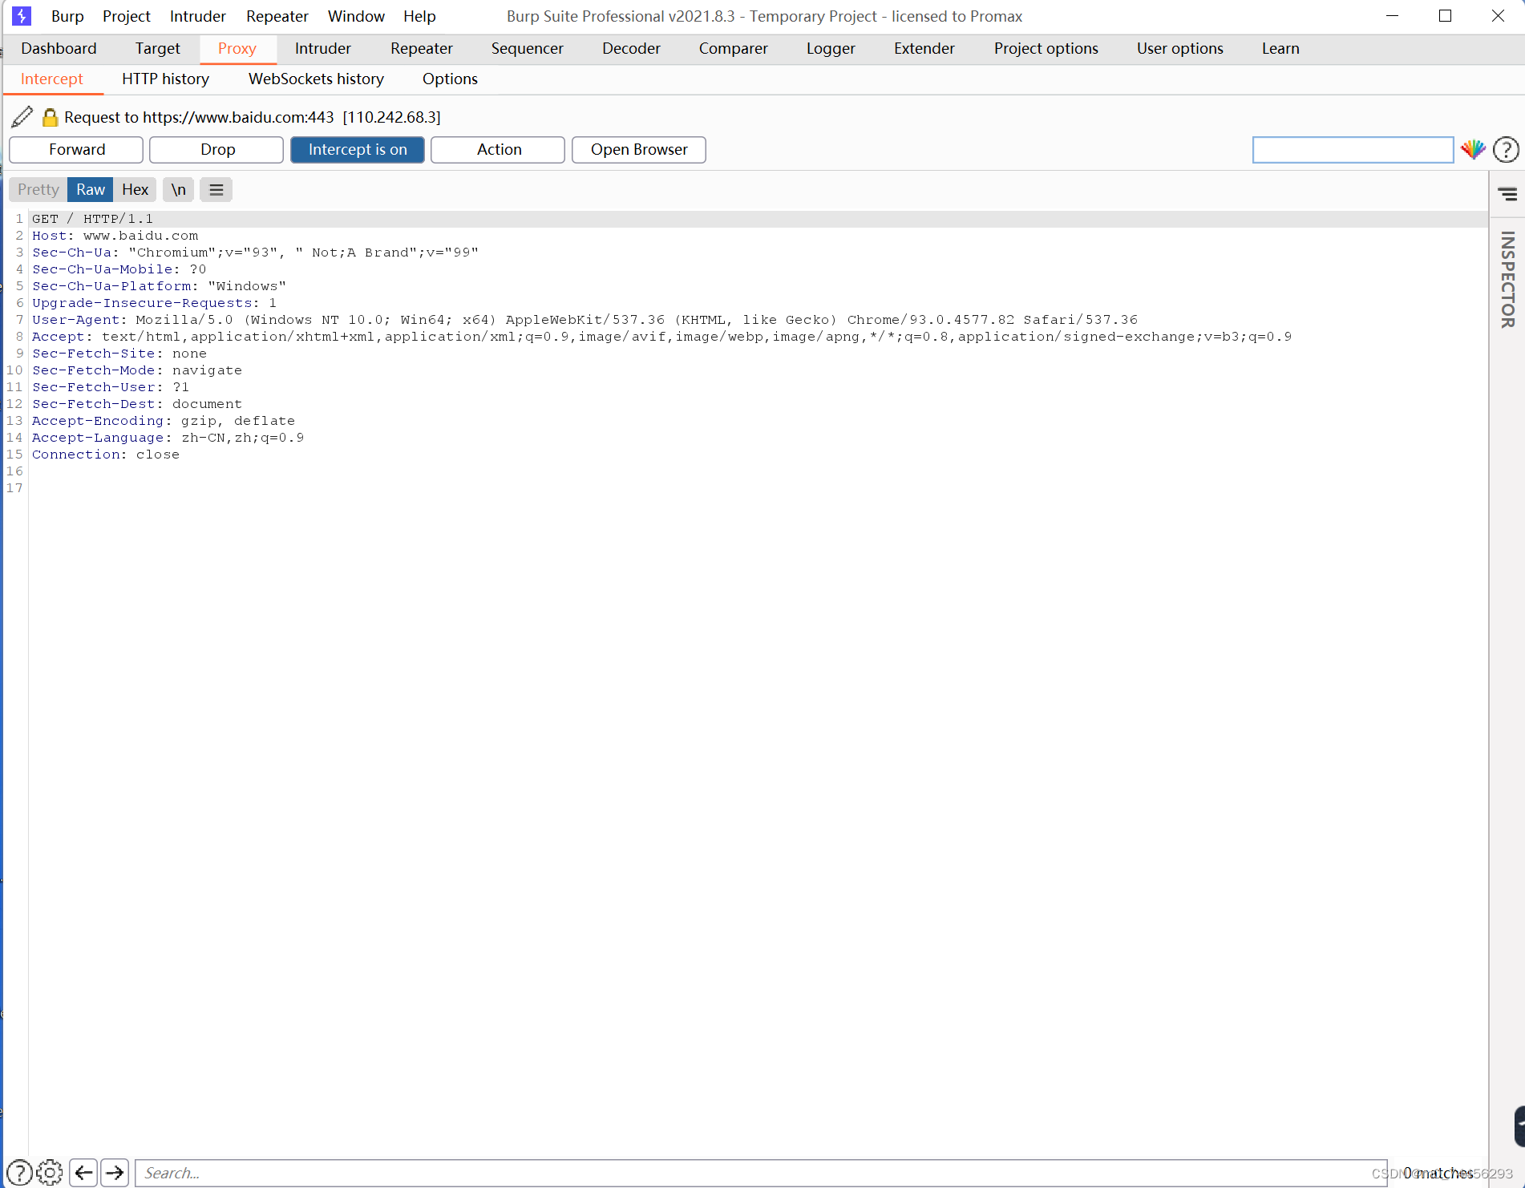1525x1188 pixels.
Task: Click the Open Browser button
Action: (x=639, y=150)
